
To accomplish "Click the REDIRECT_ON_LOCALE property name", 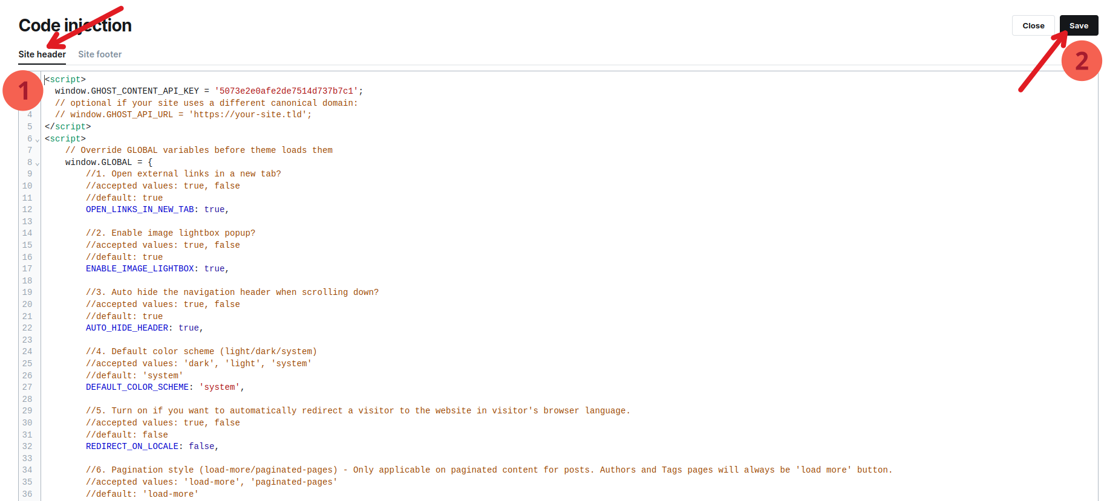I will 132,447.
